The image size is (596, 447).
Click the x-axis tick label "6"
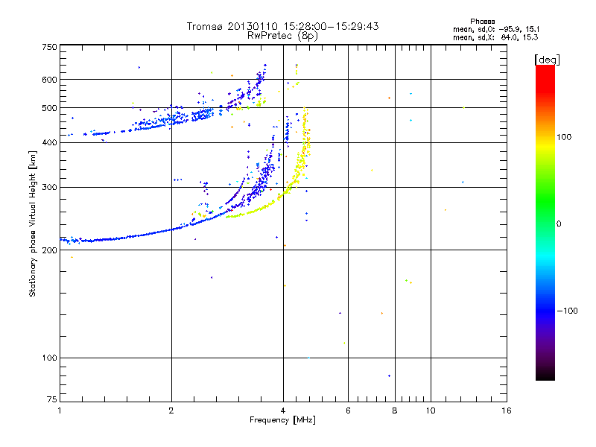[348, 410]
